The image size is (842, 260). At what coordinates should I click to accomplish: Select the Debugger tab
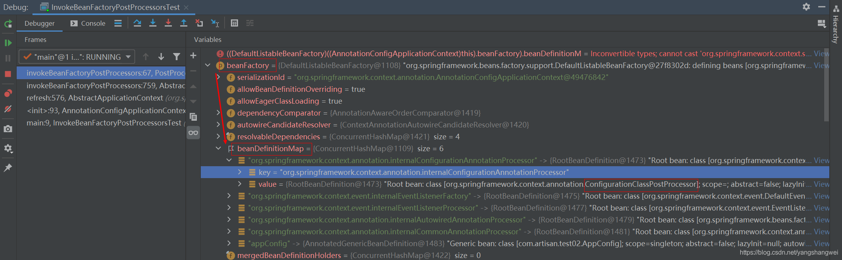pos(40,23)
